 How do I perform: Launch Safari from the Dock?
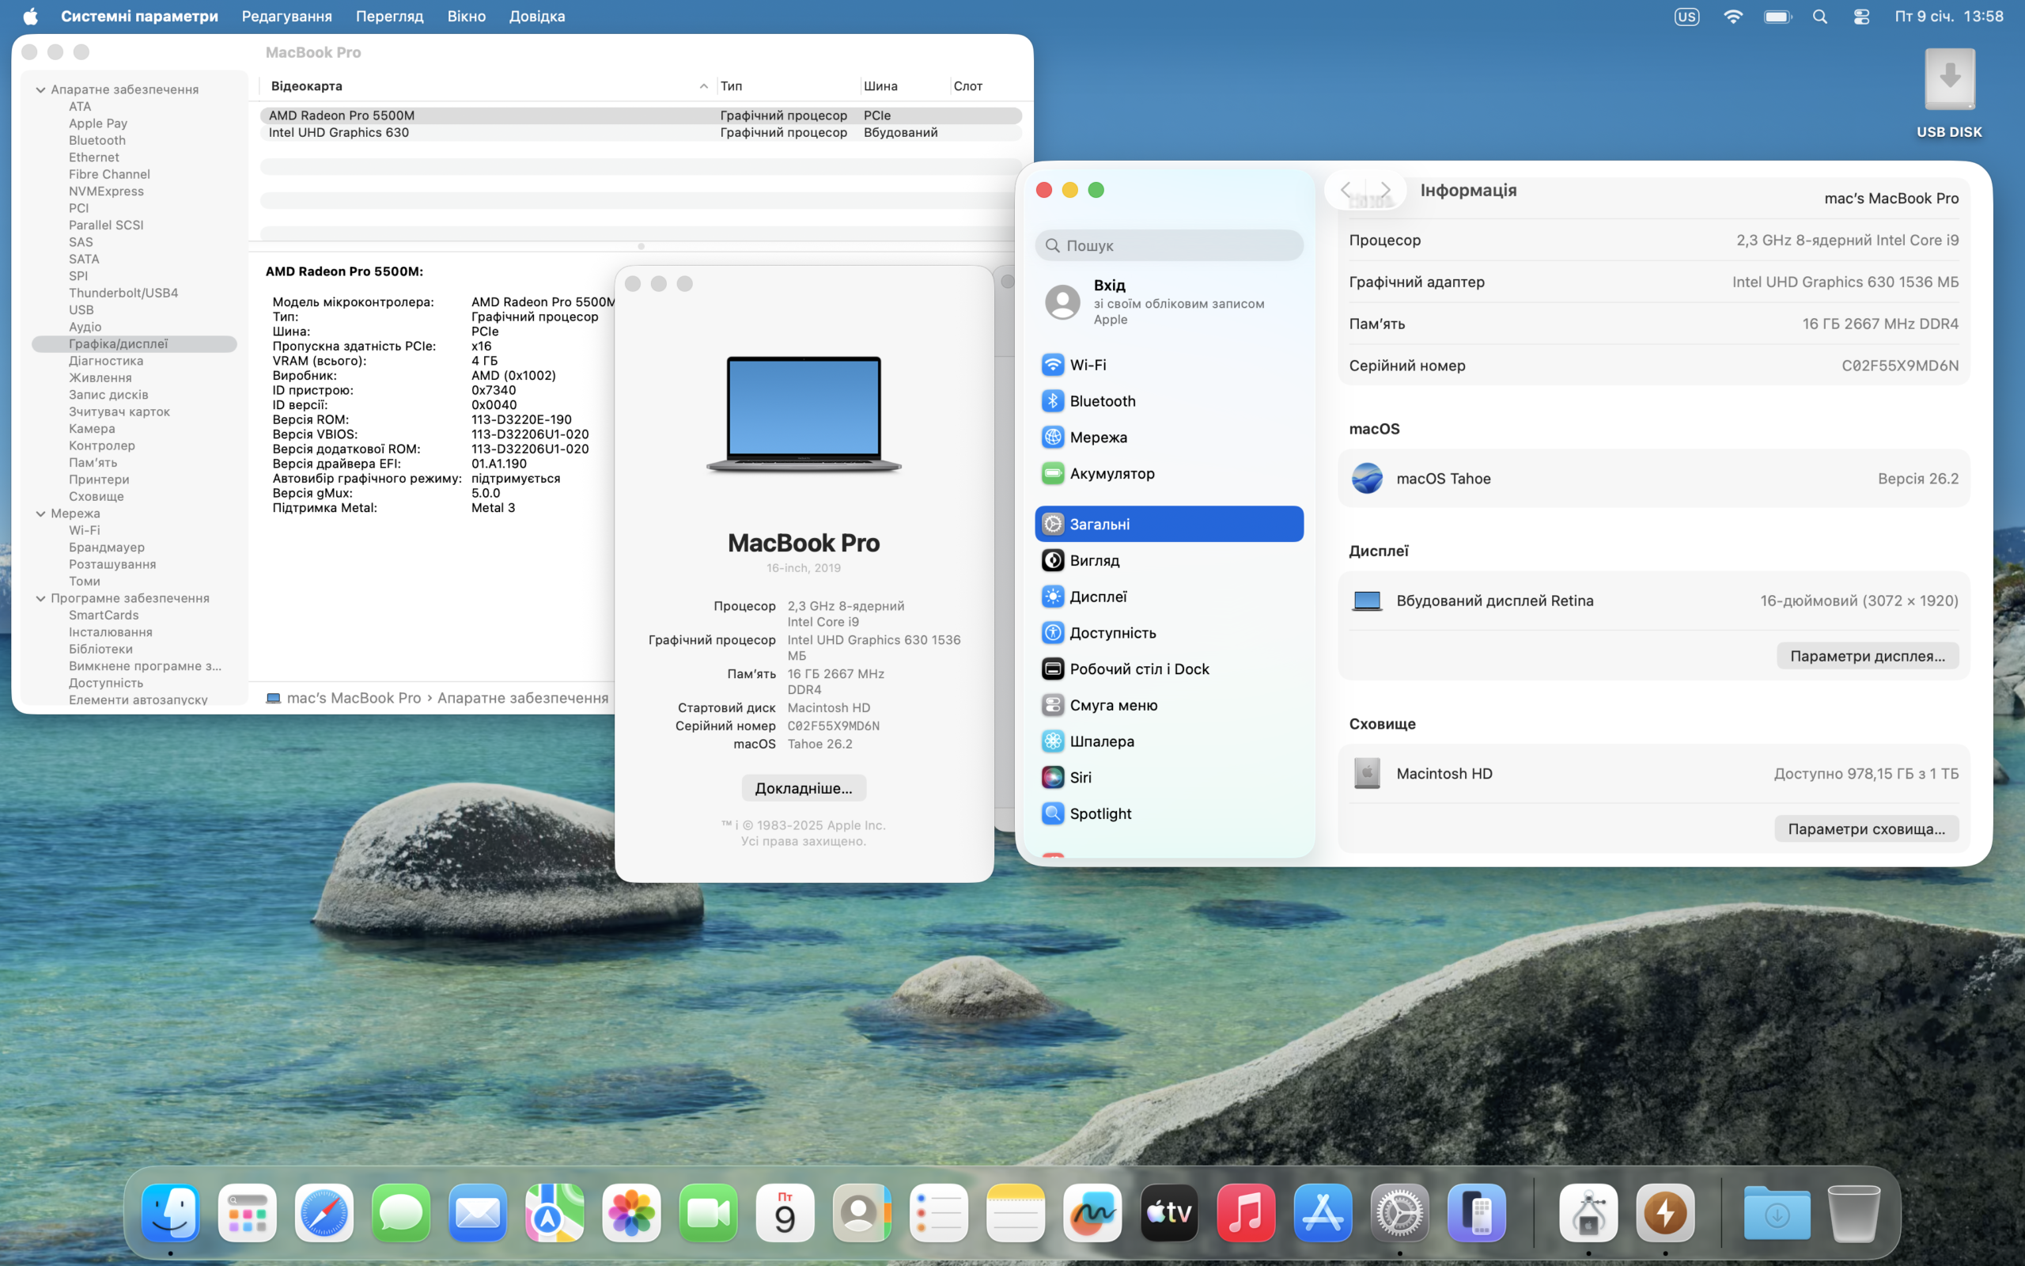[x=324, y=1212]
